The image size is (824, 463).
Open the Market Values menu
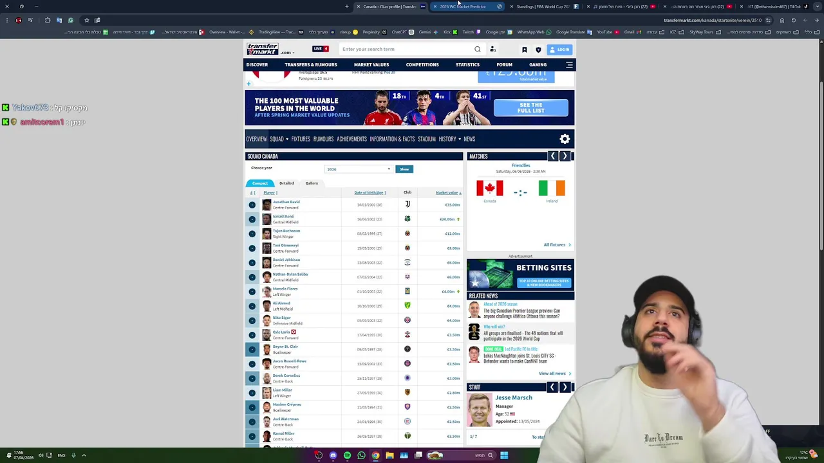tap(371, 65)
